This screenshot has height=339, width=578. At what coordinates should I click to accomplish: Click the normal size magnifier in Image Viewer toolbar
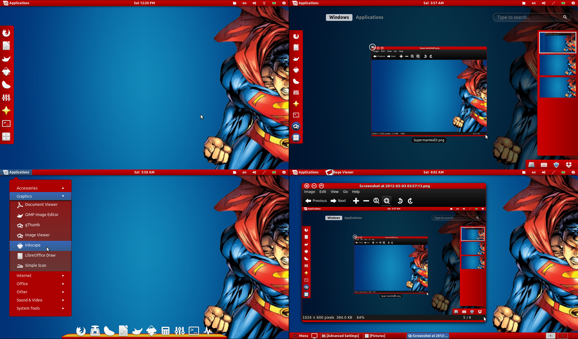tap(376, 201)
